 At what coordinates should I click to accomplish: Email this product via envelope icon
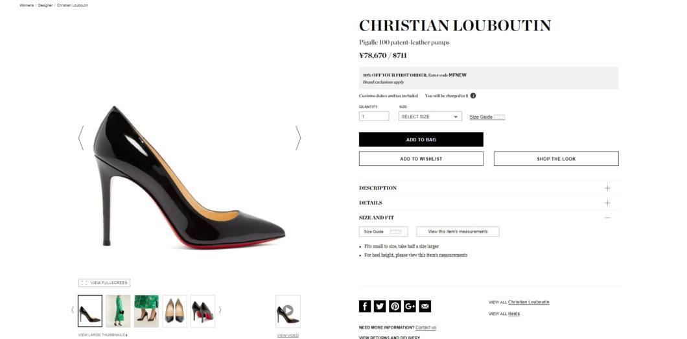425,306
